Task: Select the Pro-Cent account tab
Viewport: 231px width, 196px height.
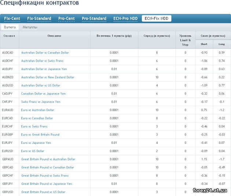Action: click(x=66, y=18)
